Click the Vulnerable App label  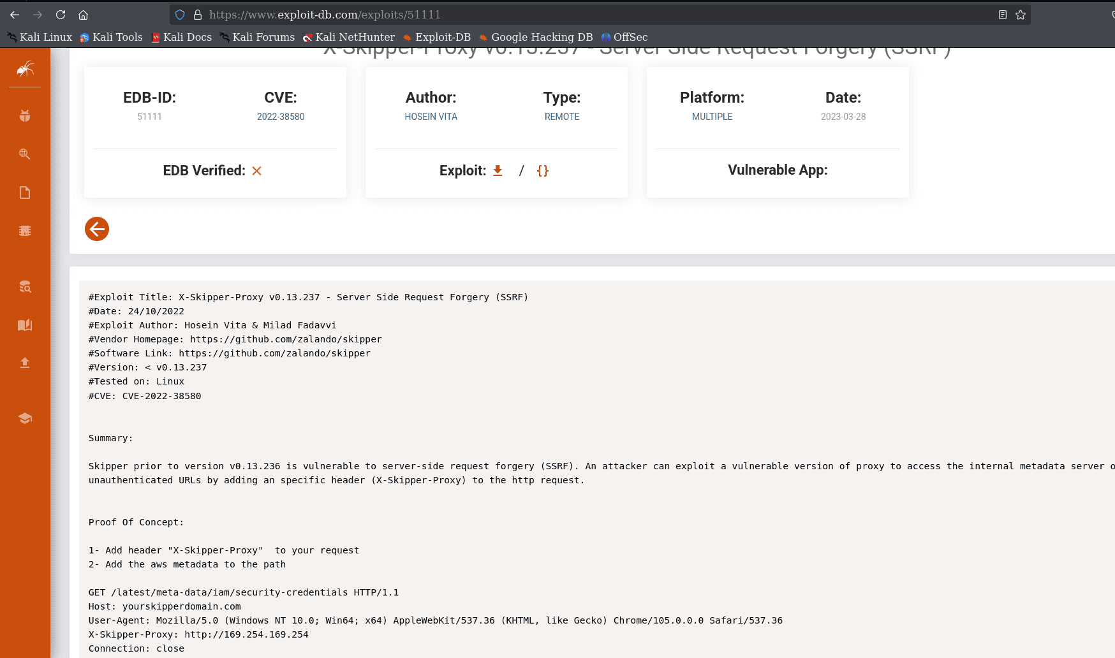coord(778,170)
